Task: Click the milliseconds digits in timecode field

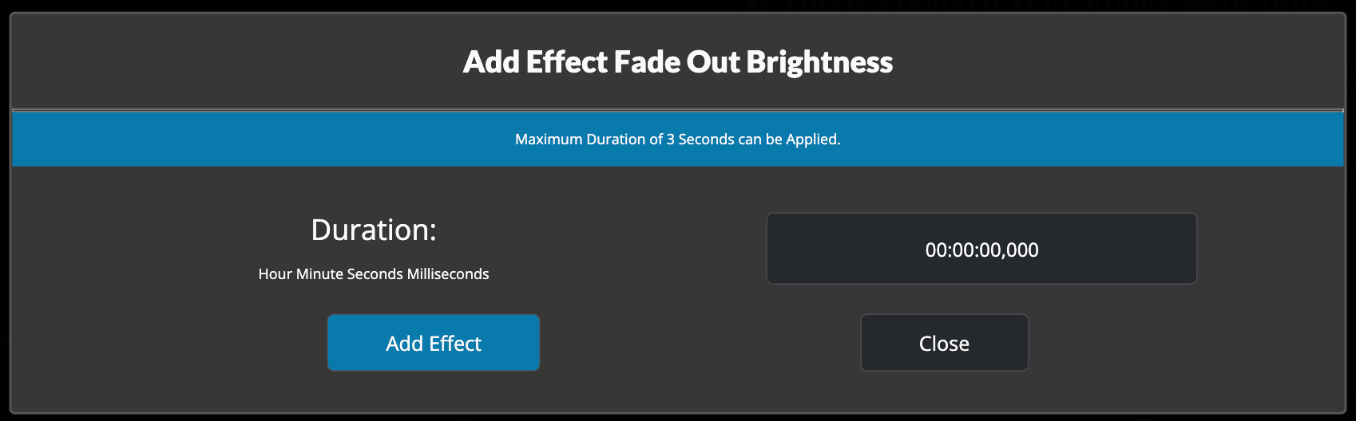Action: click(1023, 250)
